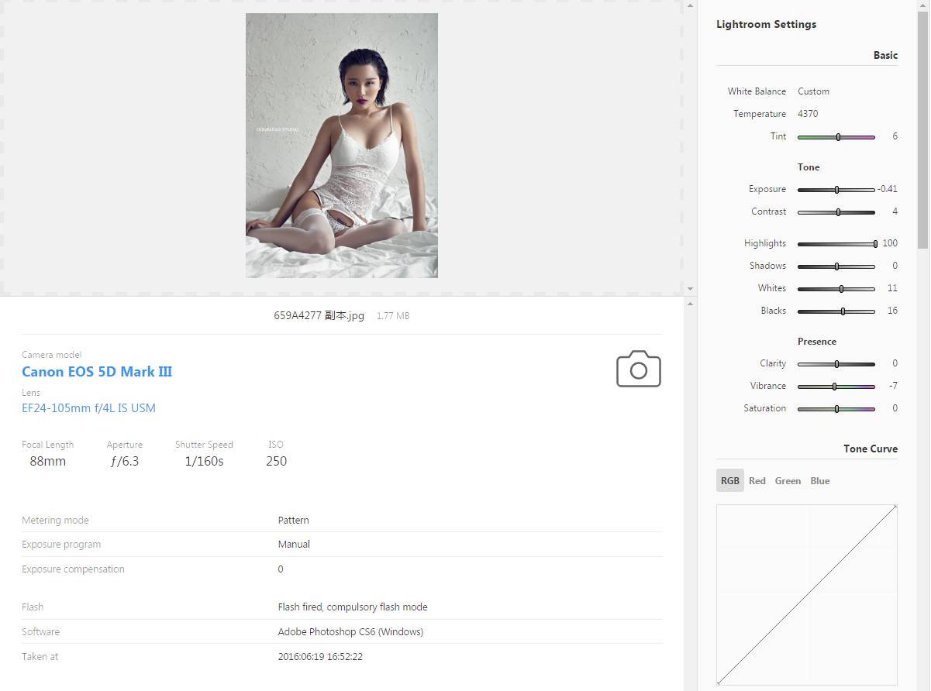
Task: Click the Basic section heading
Action: (x=885, y=56)
